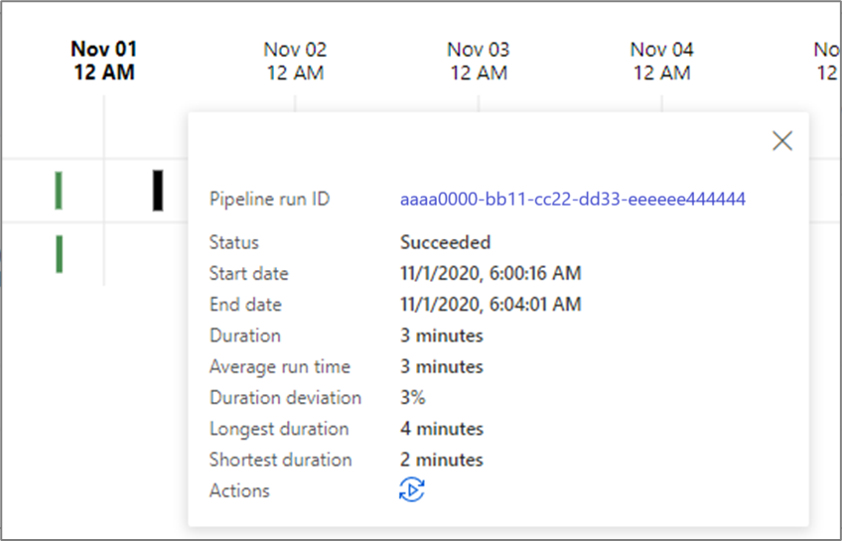842x541 pixels.
Task: Click the Nov 04 12 AM date header
Action: [662, 61]
